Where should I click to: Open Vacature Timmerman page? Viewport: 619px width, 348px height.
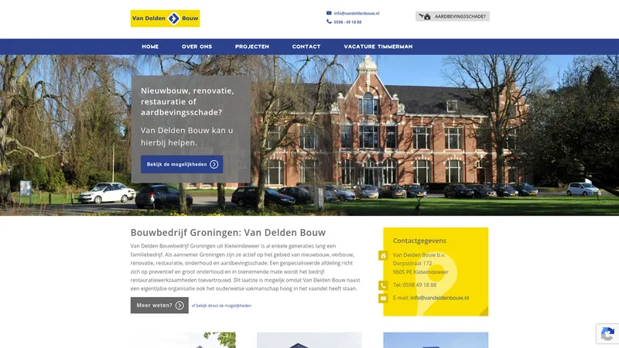tap(378, 46)
